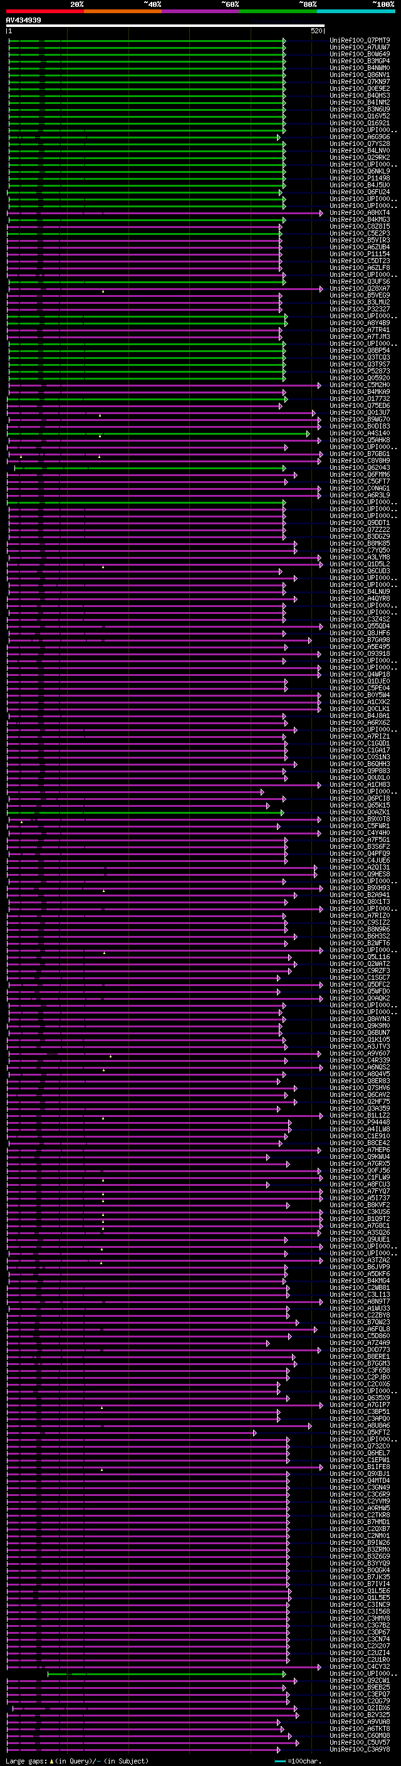Click hit label UniRef100_B2V325

[360, 1715]
